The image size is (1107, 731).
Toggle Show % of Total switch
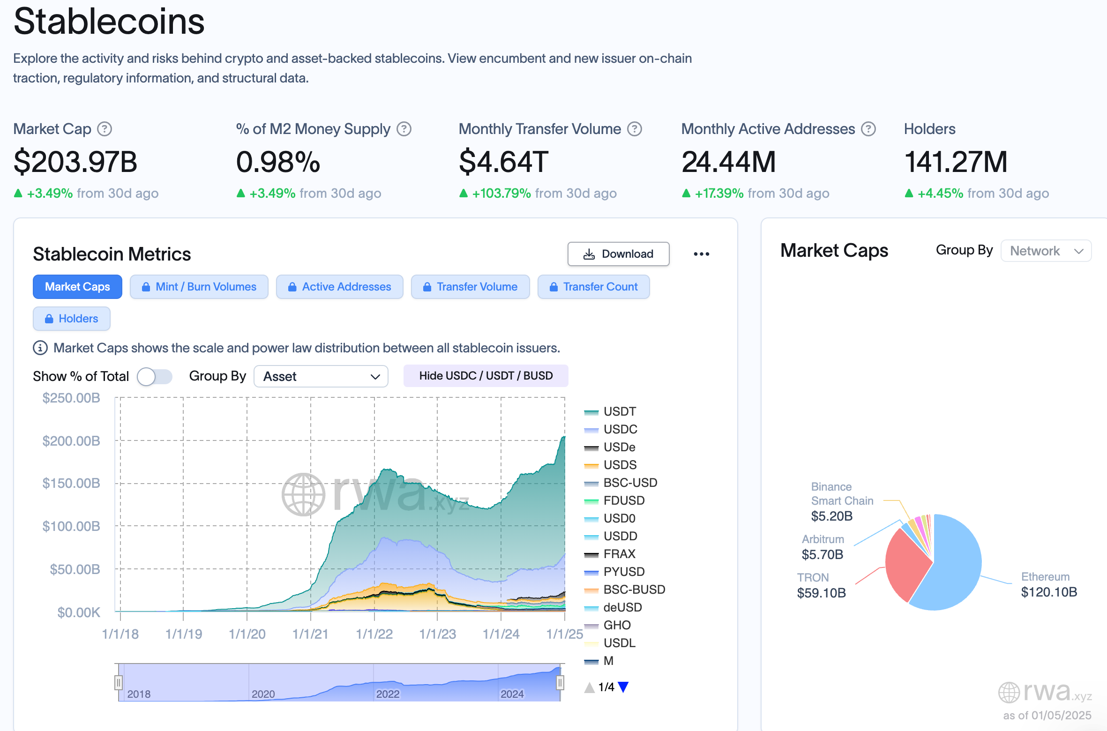[x=155, y=376]
